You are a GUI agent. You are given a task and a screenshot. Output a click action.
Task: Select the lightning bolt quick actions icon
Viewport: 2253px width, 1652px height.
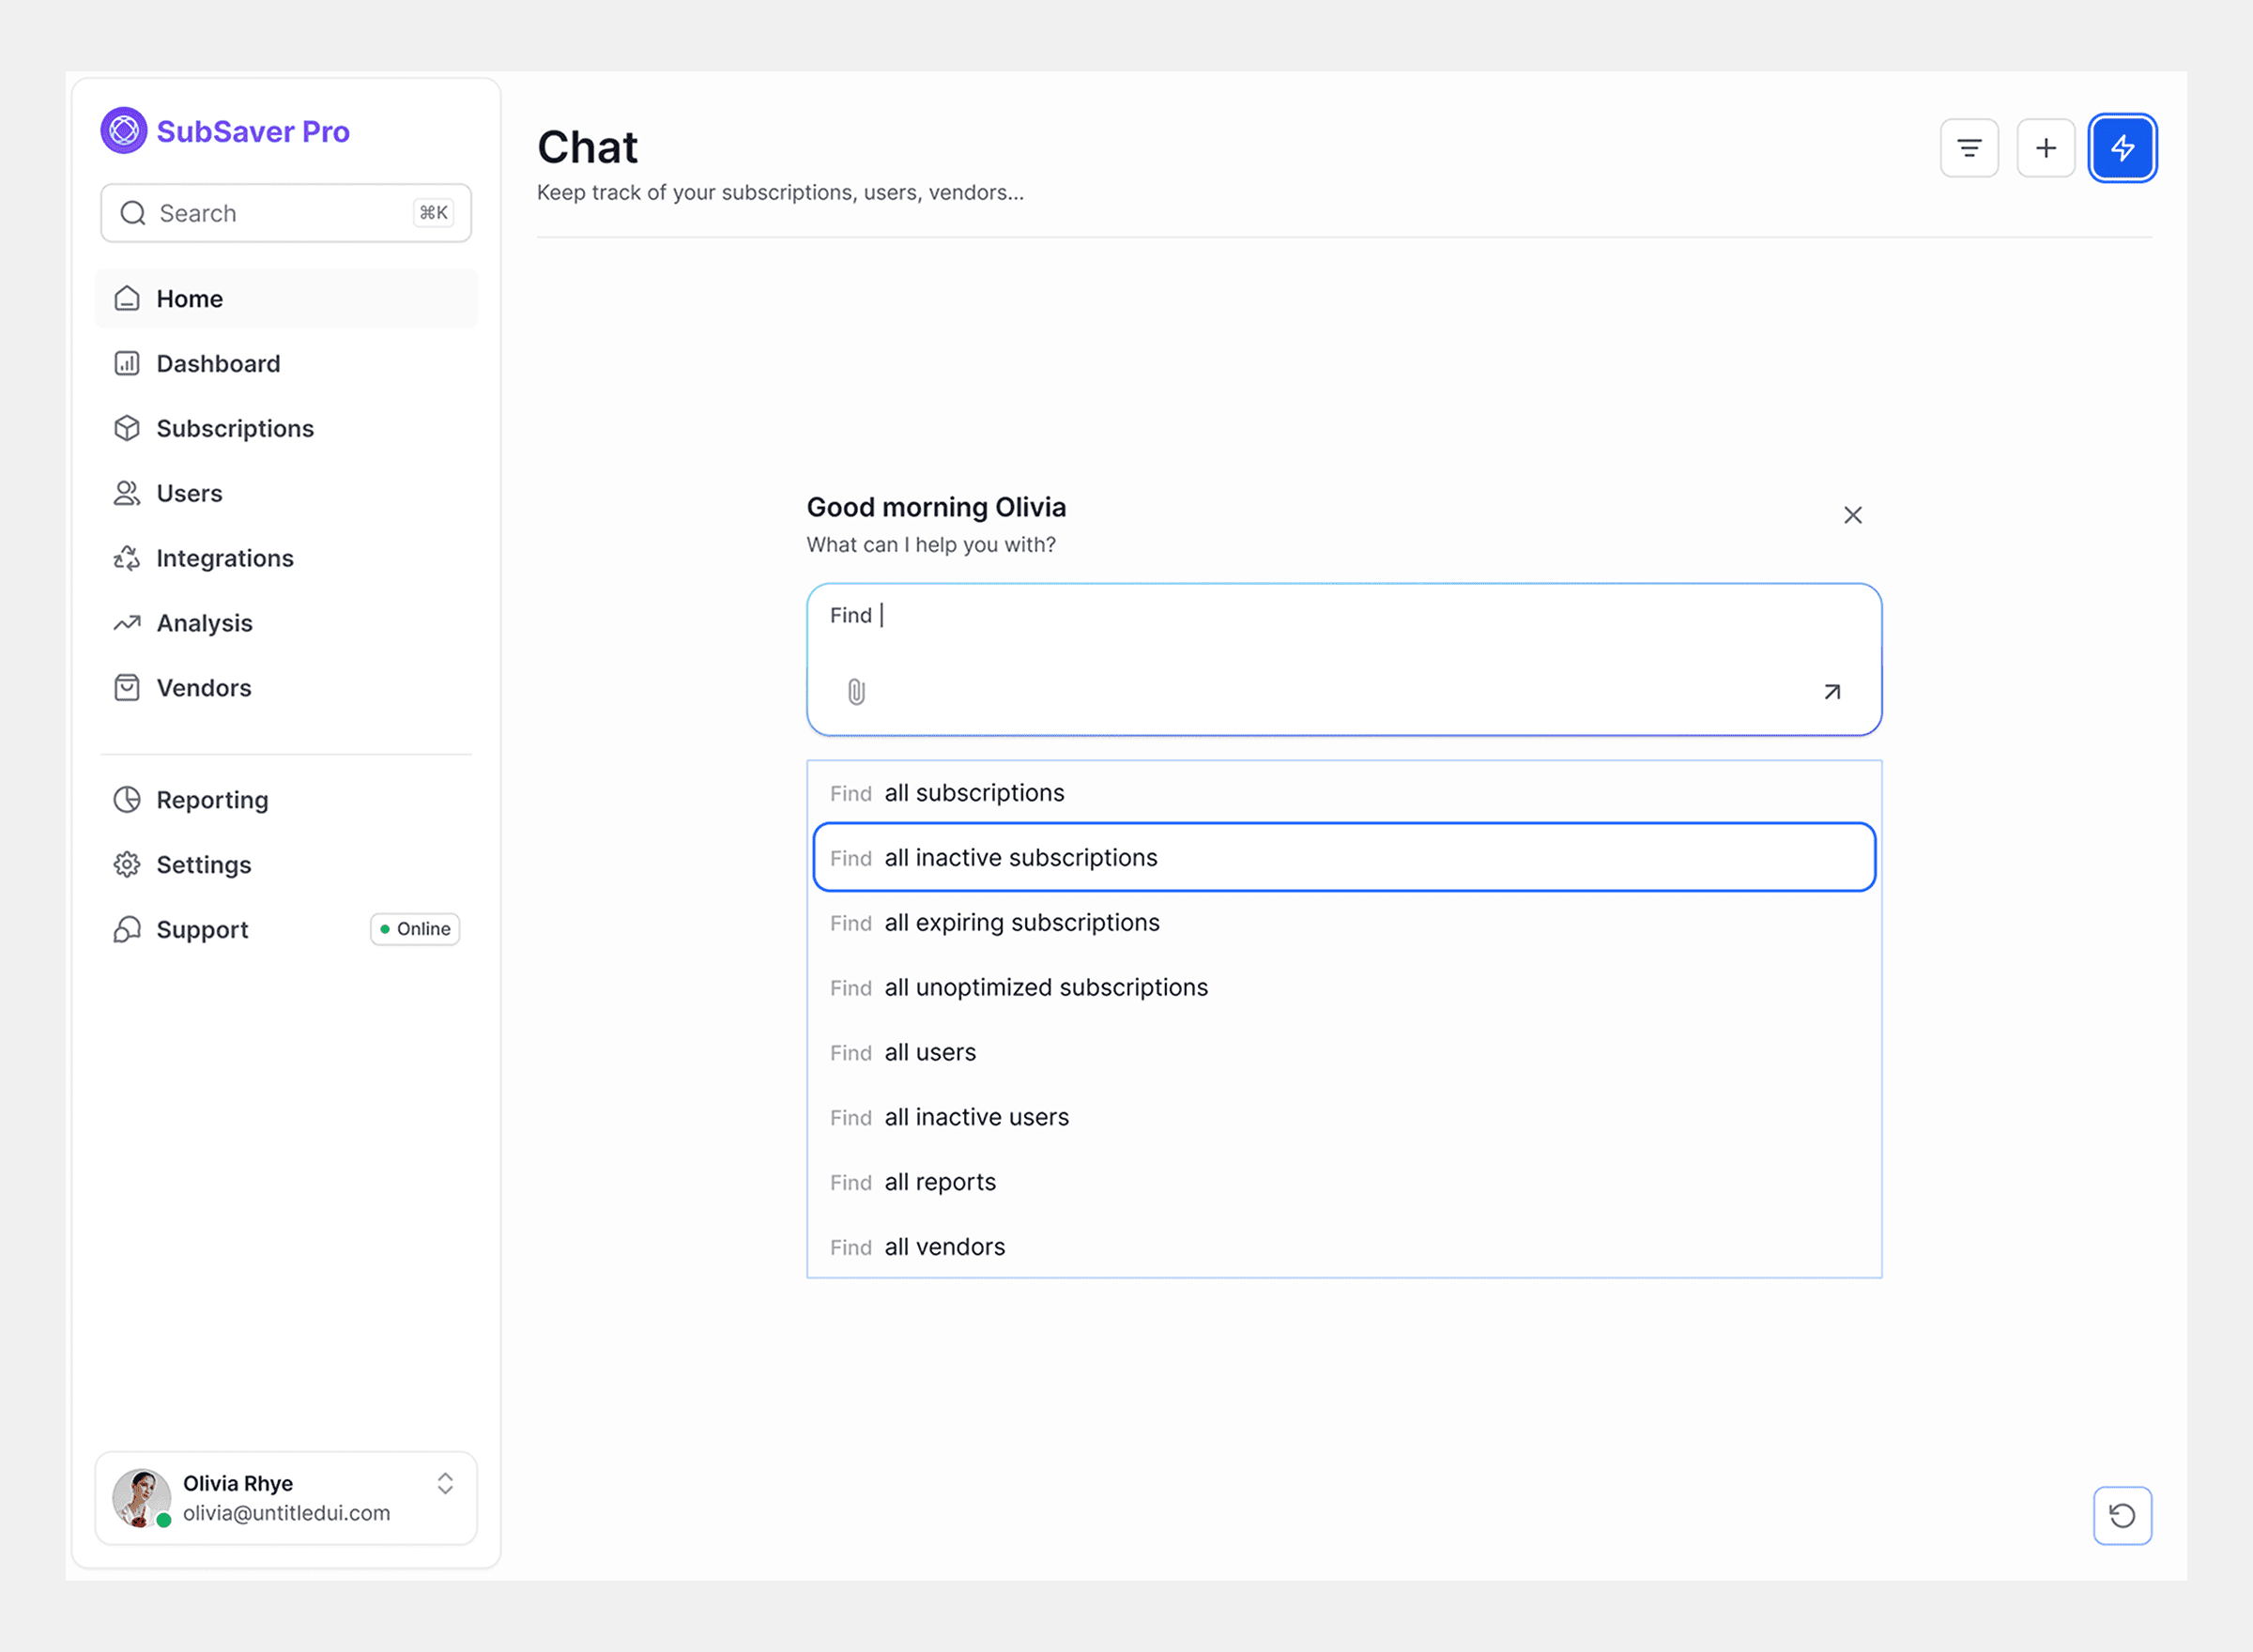click(x=2122, y=147)
